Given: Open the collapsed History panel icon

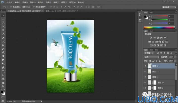Looking at the screenshot, I should pyautogui.click(x=140, y=15).
